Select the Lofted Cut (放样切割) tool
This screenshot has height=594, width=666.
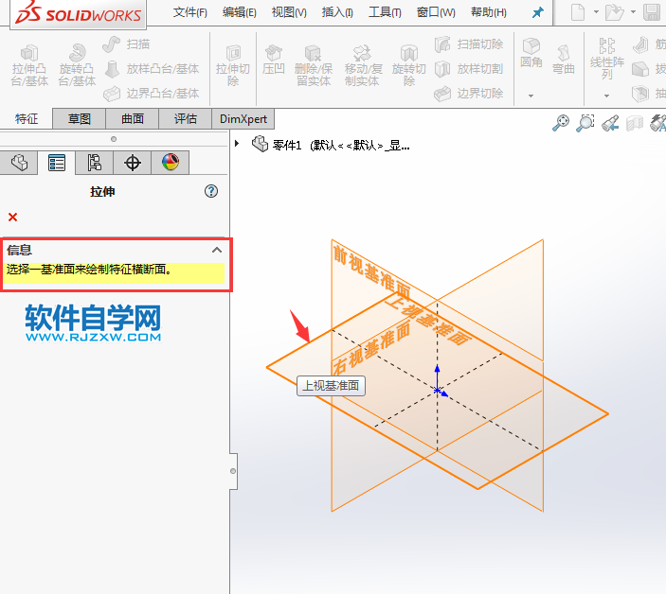(469, 69)
